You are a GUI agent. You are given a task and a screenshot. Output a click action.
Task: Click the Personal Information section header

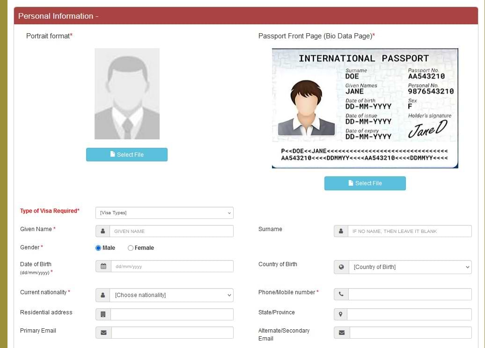point(246,16)
